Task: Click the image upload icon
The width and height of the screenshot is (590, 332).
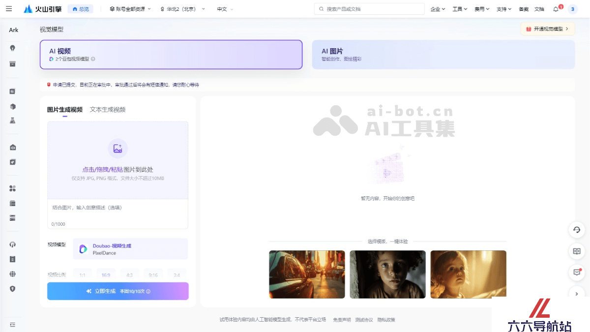Action: 118,149
